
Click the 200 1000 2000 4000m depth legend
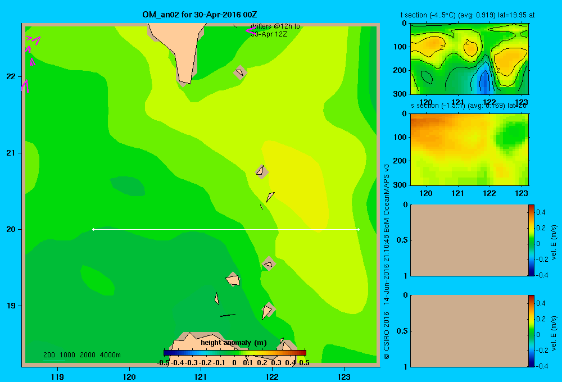coord(81,355)
